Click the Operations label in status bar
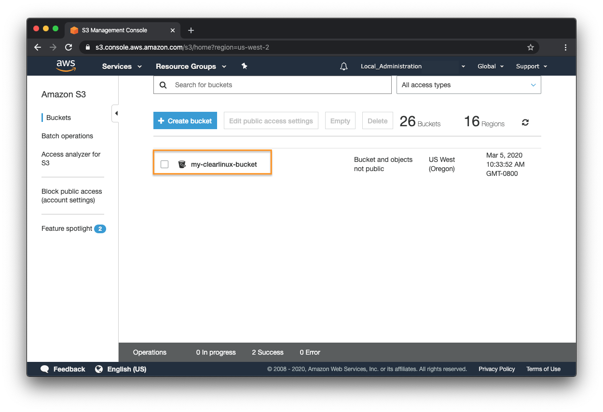This screenshot has height=412, width=603. click(x=150, y=352)
